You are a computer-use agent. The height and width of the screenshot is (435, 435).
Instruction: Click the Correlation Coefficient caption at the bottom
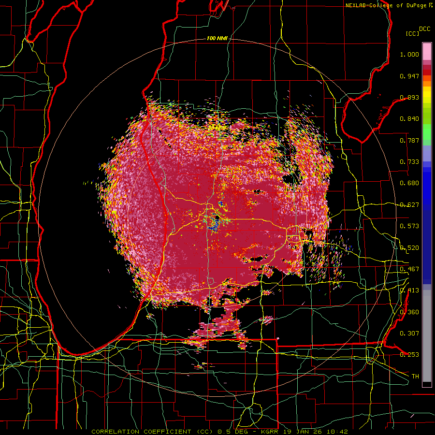(x=220, y=432)
